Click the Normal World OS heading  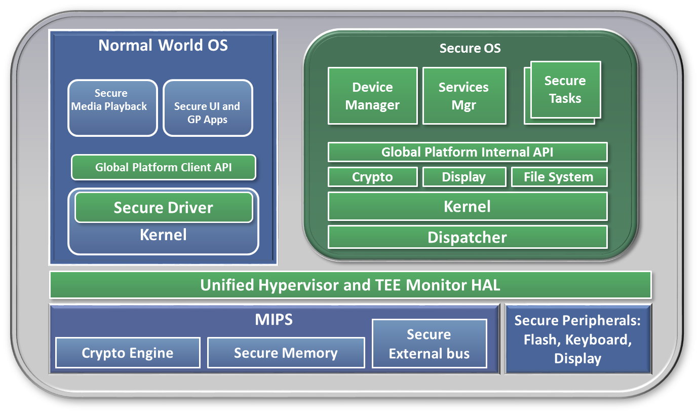[163, 45]
